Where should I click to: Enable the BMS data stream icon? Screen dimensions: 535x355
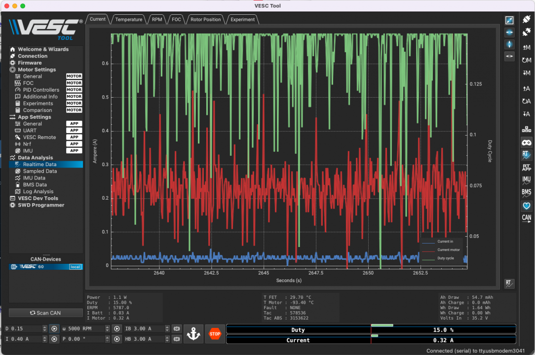tap(526, 193)
